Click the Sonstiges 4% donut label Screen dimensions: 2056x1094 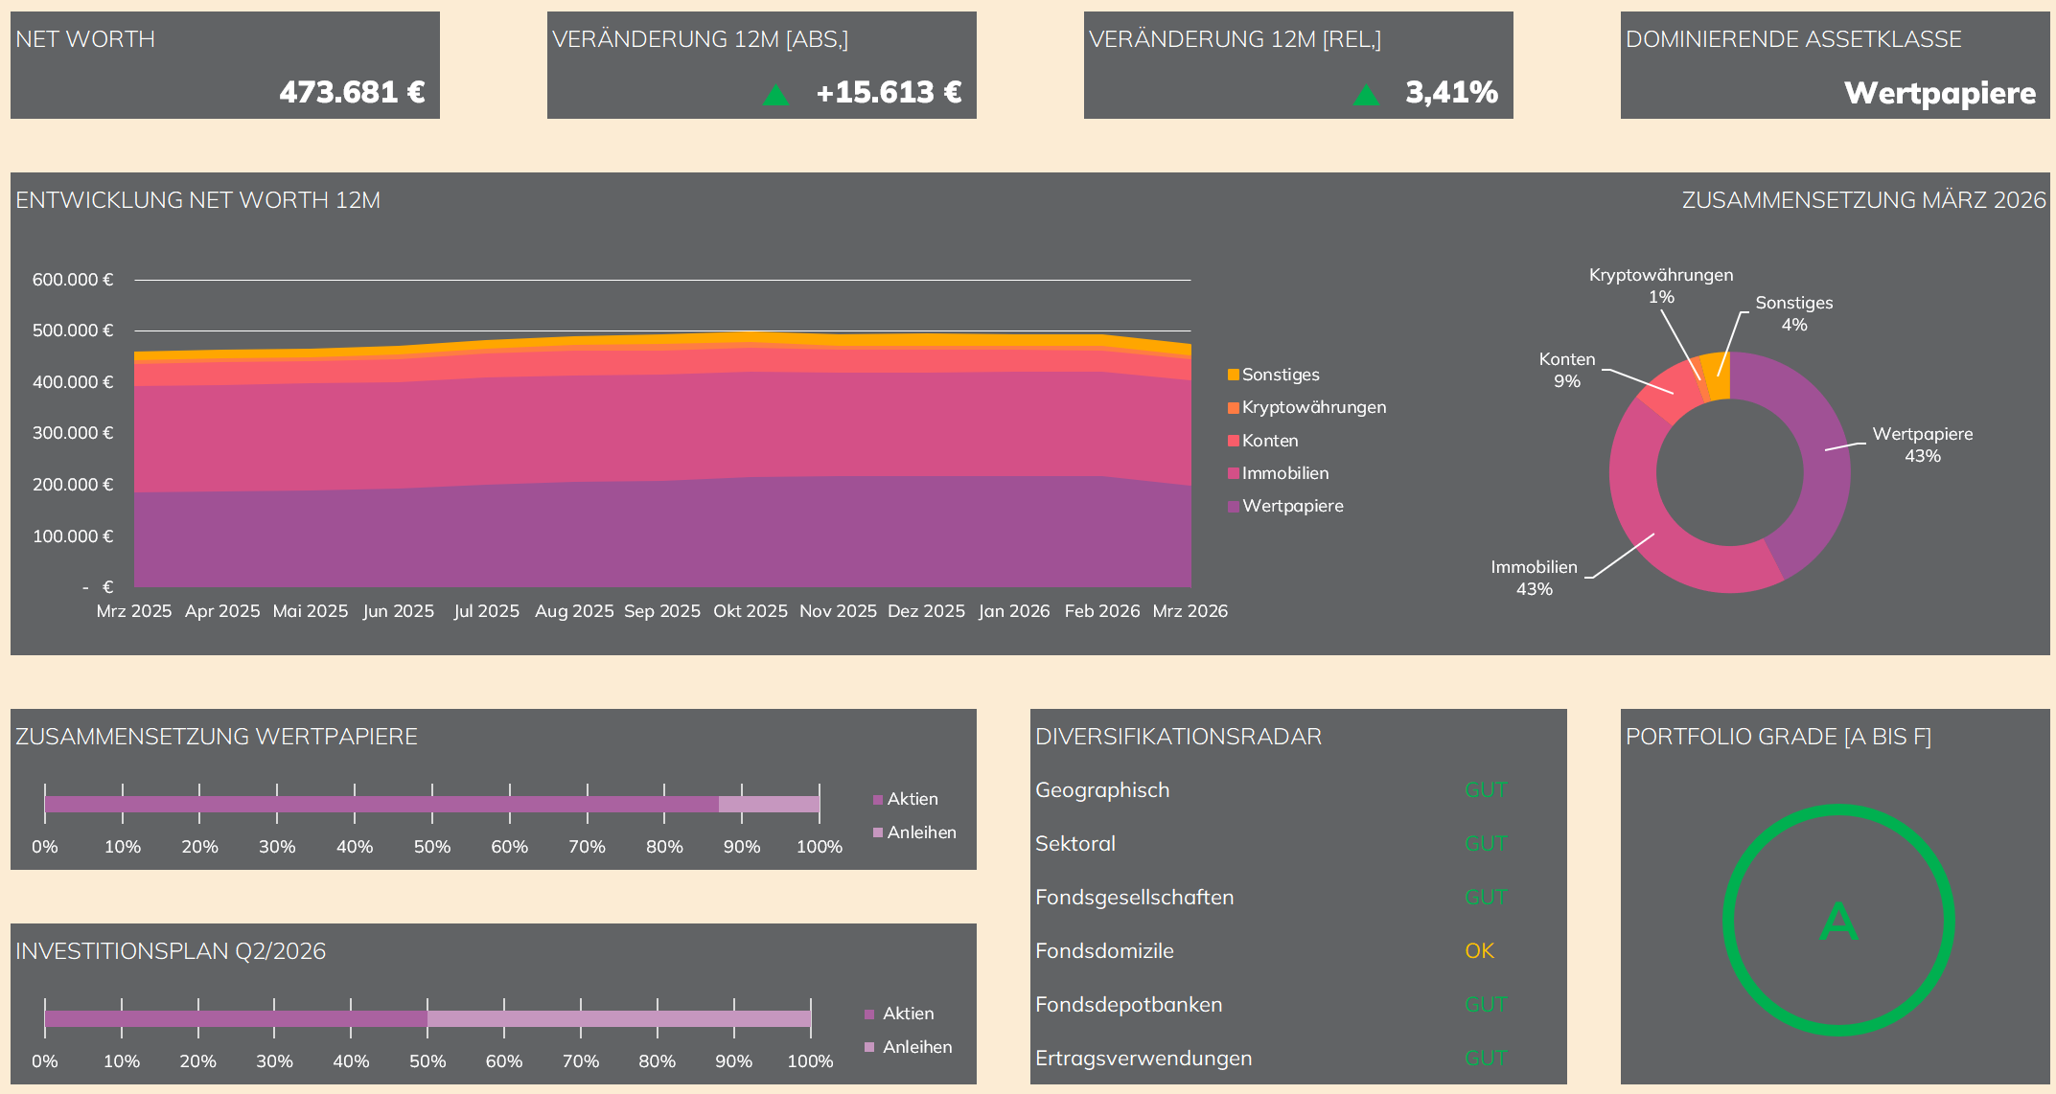(x=1793, y=313)
